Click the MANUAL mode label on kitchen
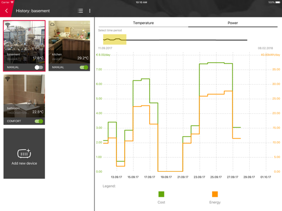The width and height of the screenshot is (282, 211). coord(58,67)
